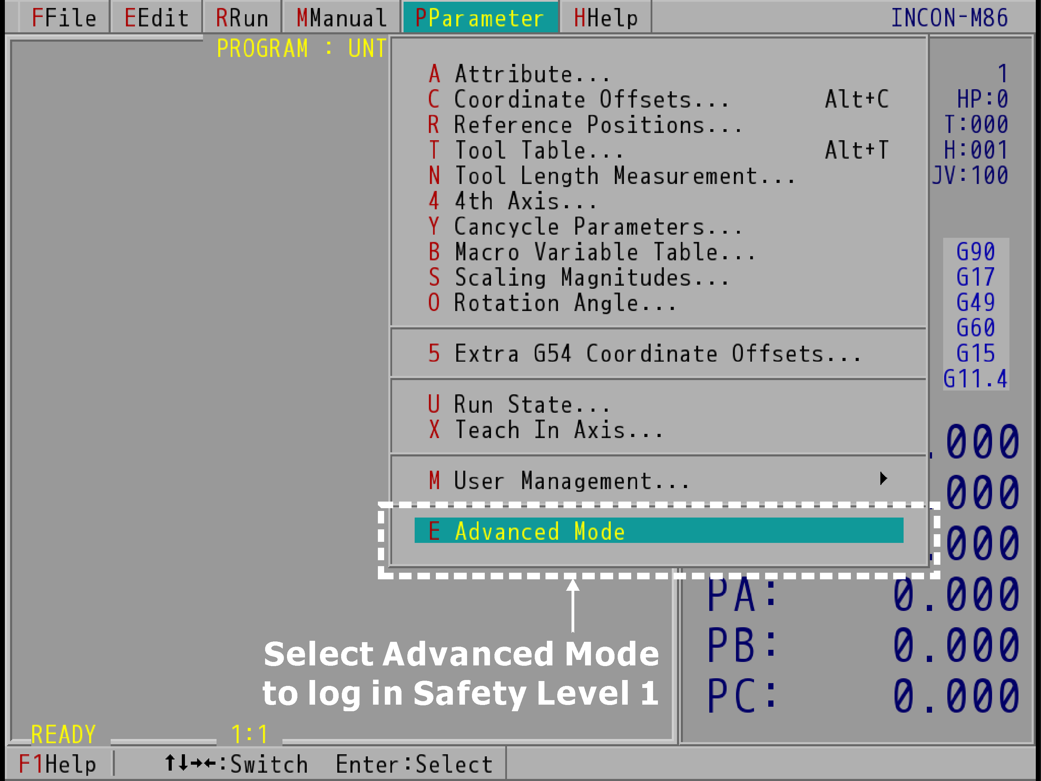Open the Run menu
The image size is (1041, 781).
tap(242, 18)
